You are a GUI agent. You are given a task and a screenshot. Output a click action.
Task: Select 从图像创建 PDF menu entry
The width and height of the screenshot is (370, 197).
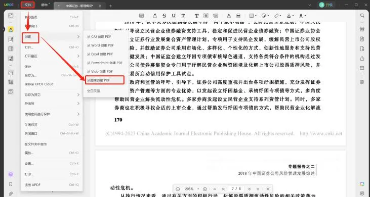pos(105,80)
